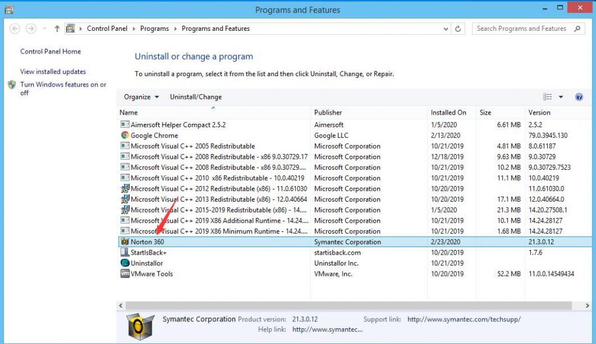The height and width of the screenshot is (344, 596).
Task: Expand breadcrumb arrow after Programs
Action: 175,28
